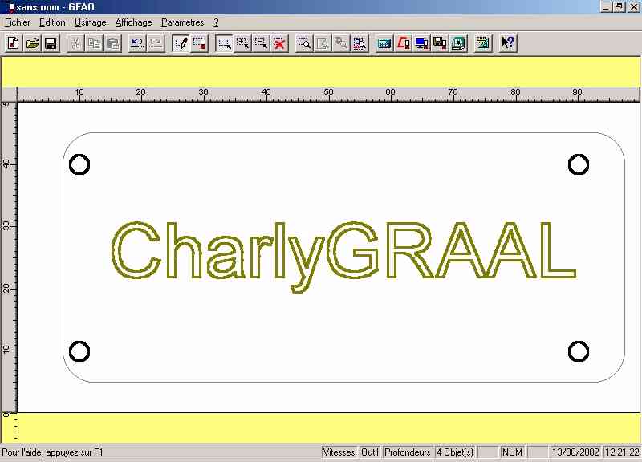Click the Outil status bar panel

tap(370, 452)
